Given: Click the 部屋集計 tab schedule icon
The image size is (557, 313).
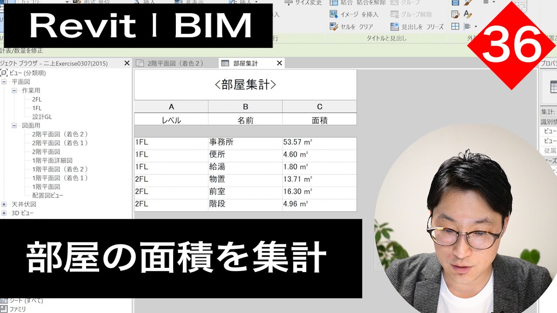Looking at the screenshot, I should 225,63.
